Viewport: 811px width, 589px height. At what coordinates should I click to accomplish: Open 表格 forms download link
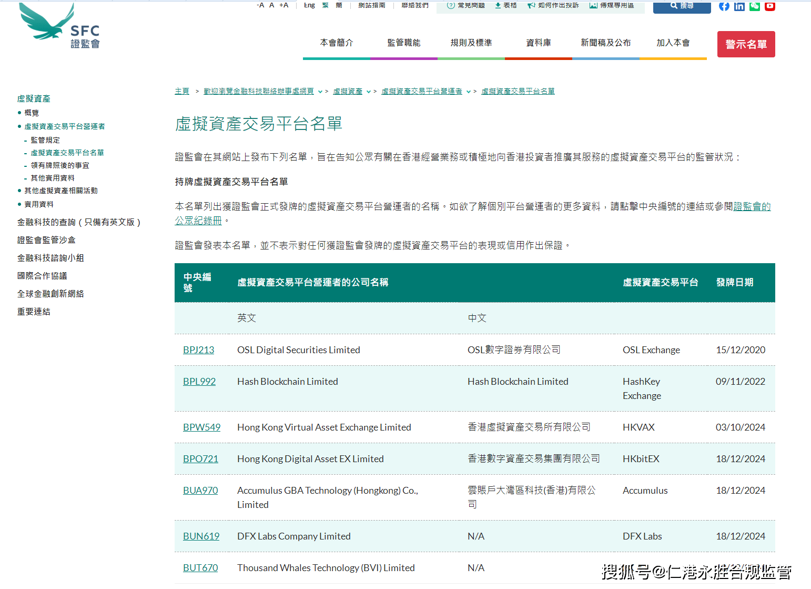tap(506, 5)
